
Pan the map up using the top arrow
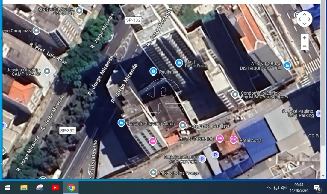(304, 14)
